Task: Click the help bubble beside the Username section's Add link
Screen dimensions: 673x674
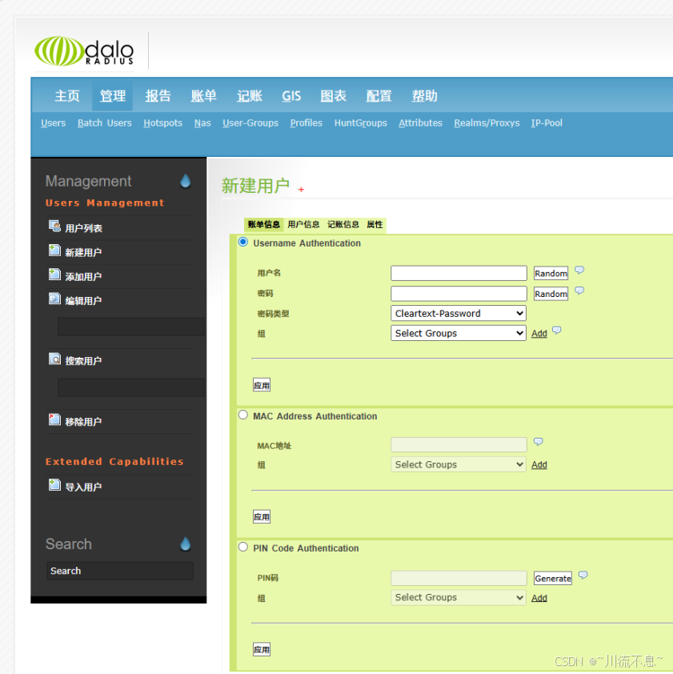Action: click(556, 330)
